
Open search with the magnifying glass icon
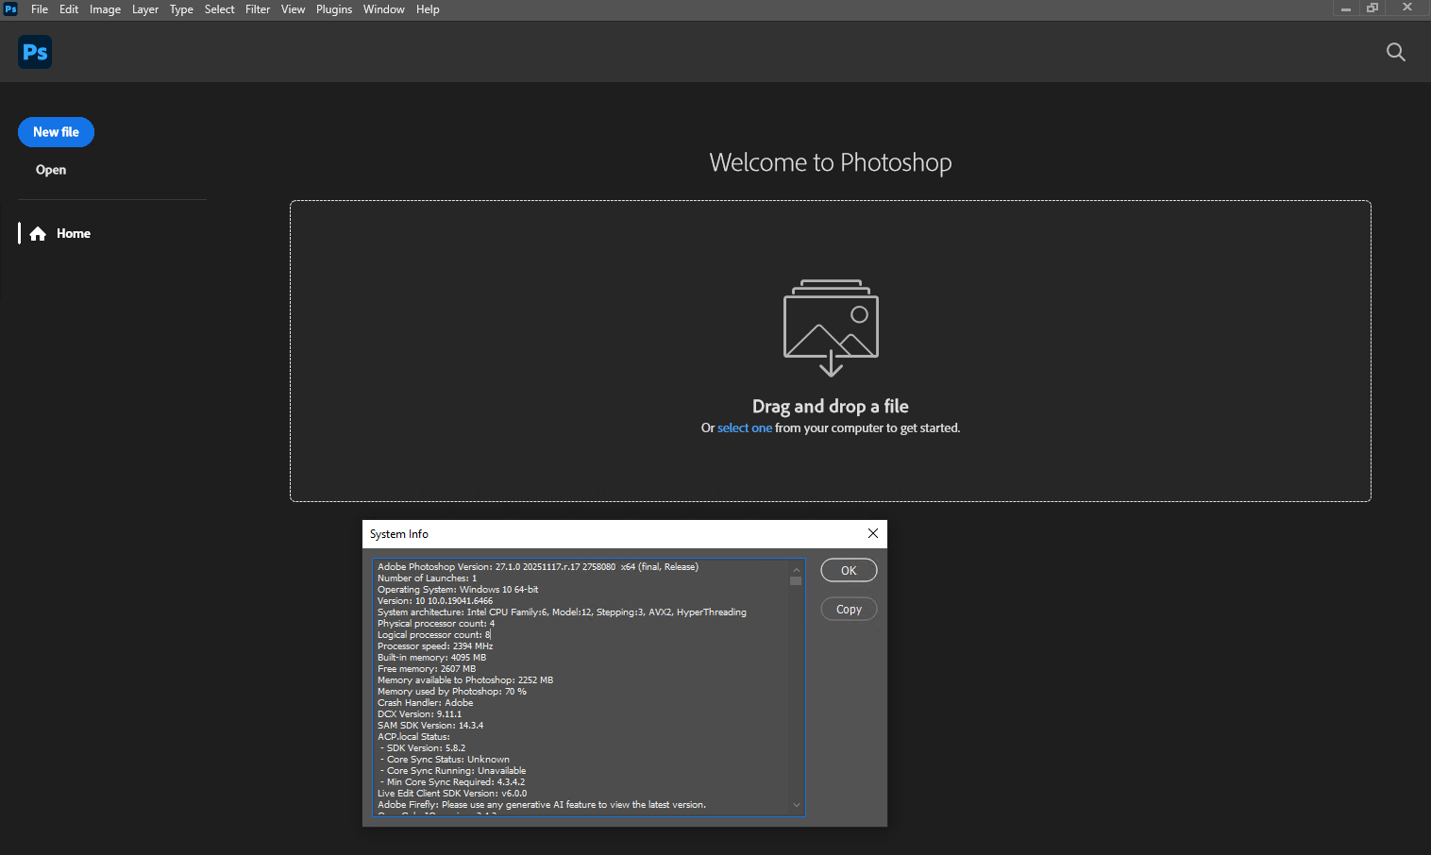(1395, 52)
